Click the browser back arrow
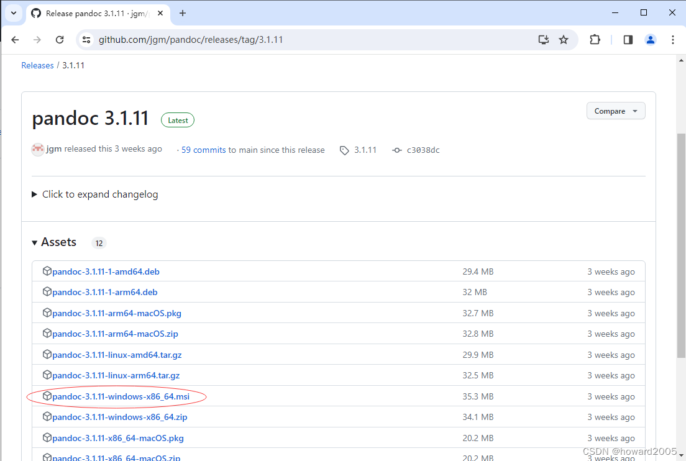The image size is (686, 461). coord(15,40)
